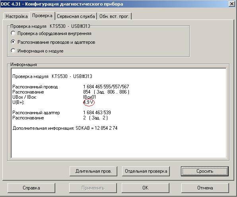Screen dimensions: 237x197
Task: Click the IBox01 value
Action: click(89, 97)
